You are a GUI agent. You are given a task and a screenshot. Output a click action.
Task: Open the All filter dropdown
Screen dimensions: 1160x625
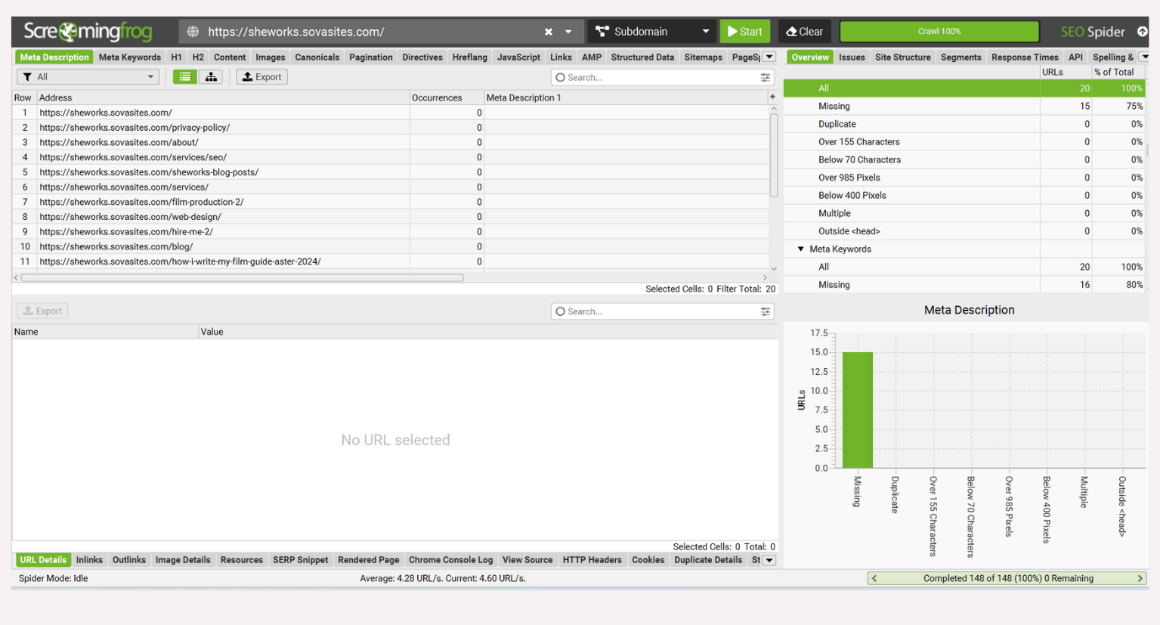point(88,77)
